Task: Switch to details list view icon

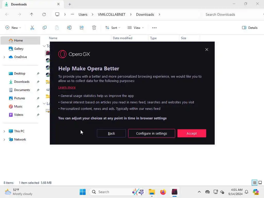Action: 254,183
